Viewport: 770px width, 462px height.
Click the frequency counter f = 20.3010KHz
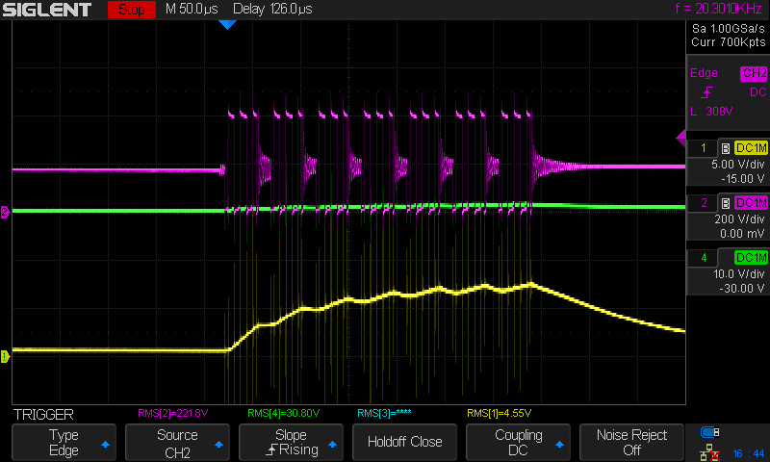tap(718, 9)
